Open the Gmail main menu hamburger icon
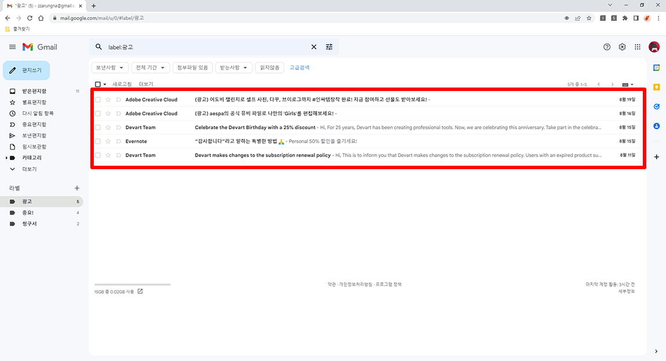Viewport: 666px width, 361px height. pos(12,47)
